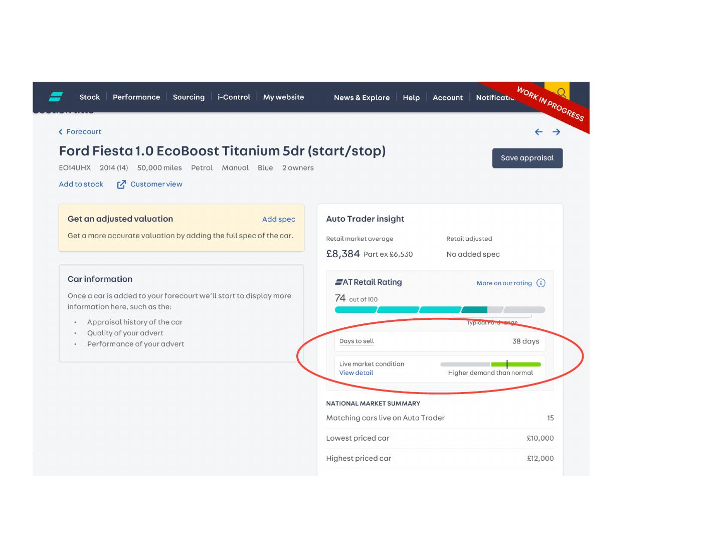Screen dimensions: 722x558
Task: Click the Blue colour detail
Action: coord(265,167)
